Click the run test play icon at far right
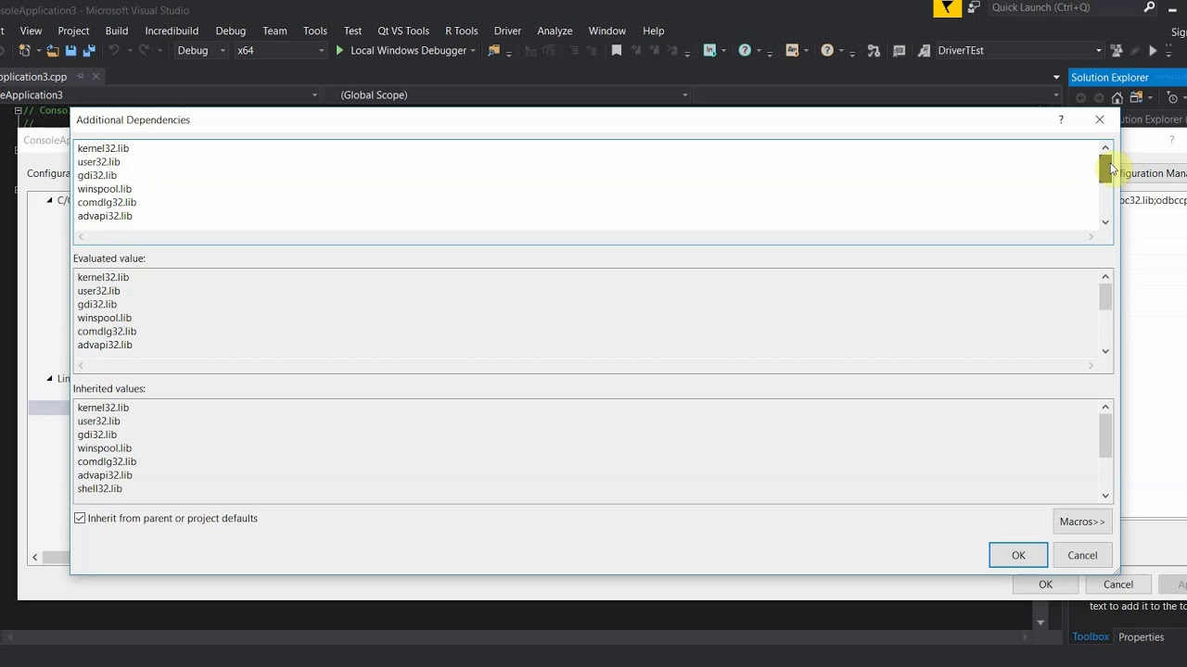The image size is (1187, 667). click(1153, 51)
